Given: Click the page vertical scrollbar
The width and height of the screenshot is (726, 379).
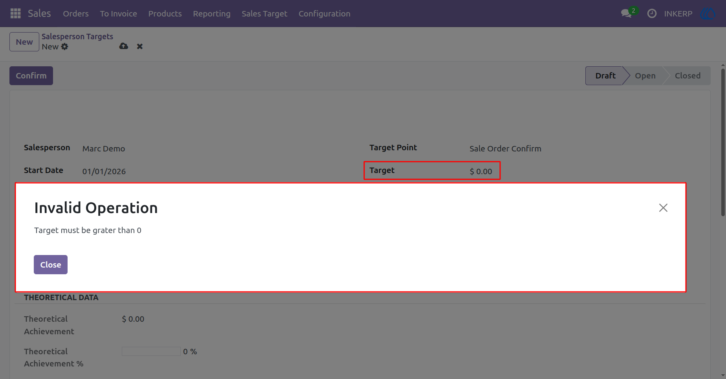Looking at the screenshot, I should [x=723, y=142].
